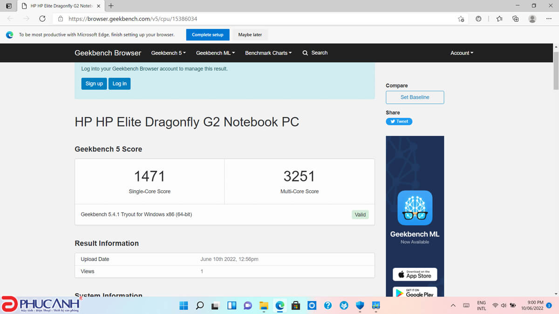
Task: Dismiss the prompt with Maybe later
Action: 250,35
